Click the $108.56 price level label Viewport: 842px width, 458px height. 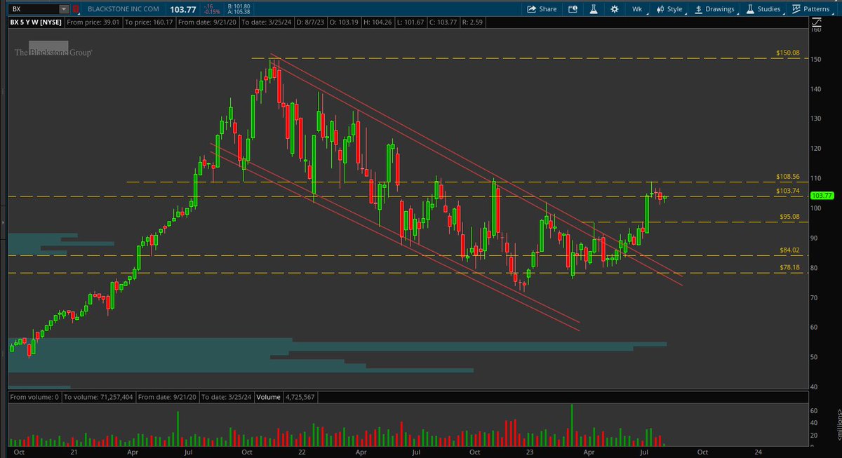(x=788, y=177)
